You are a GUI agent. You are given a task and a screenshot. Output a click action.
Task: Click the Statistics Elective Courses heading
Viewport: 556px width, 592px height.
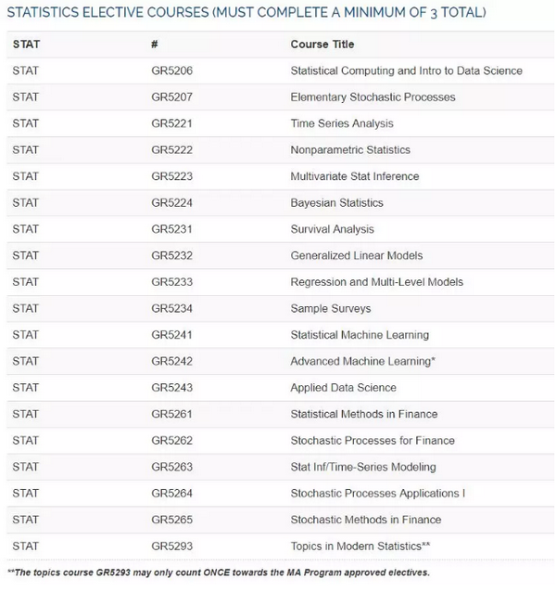(246, 12)
